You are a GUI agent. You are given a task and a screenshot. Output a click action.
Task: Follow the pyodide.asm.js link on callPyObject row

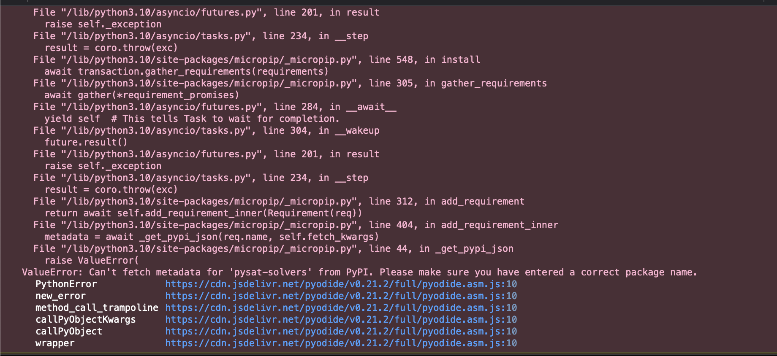point(341,332)
